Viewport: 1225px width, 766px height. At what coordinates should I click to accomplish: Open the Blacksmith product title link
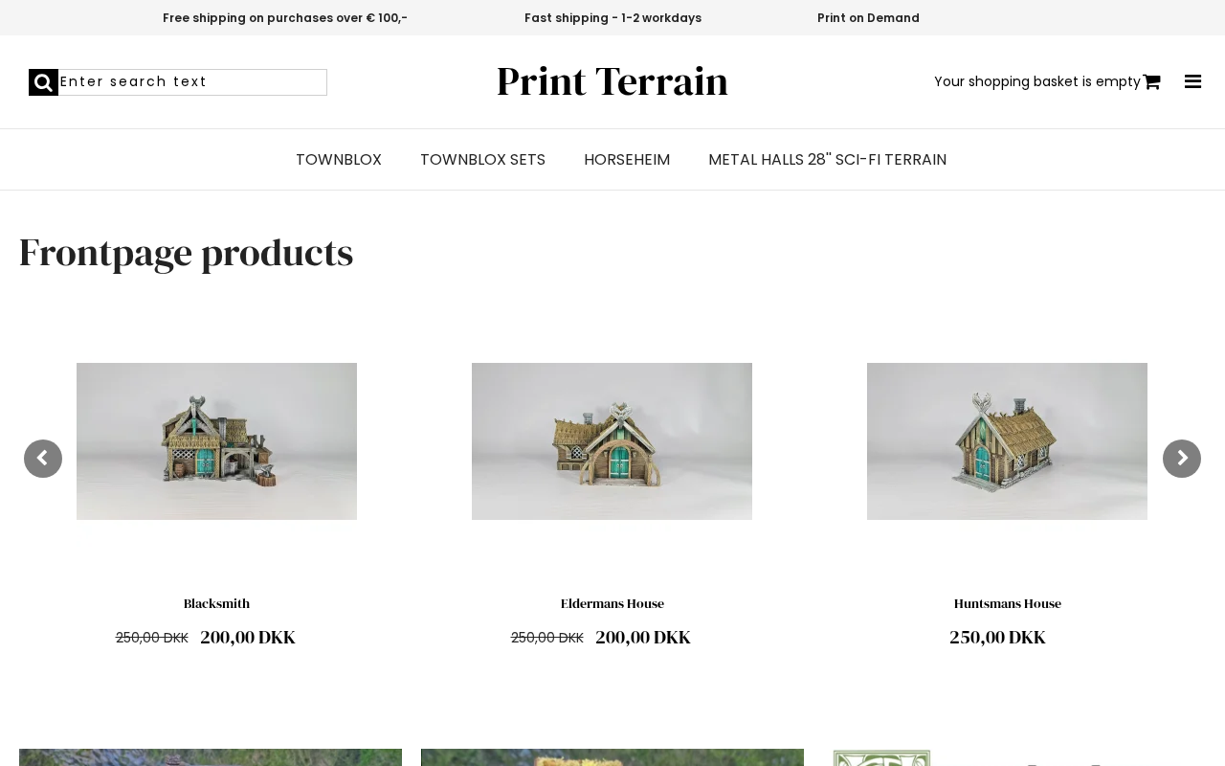pos(216,604)
